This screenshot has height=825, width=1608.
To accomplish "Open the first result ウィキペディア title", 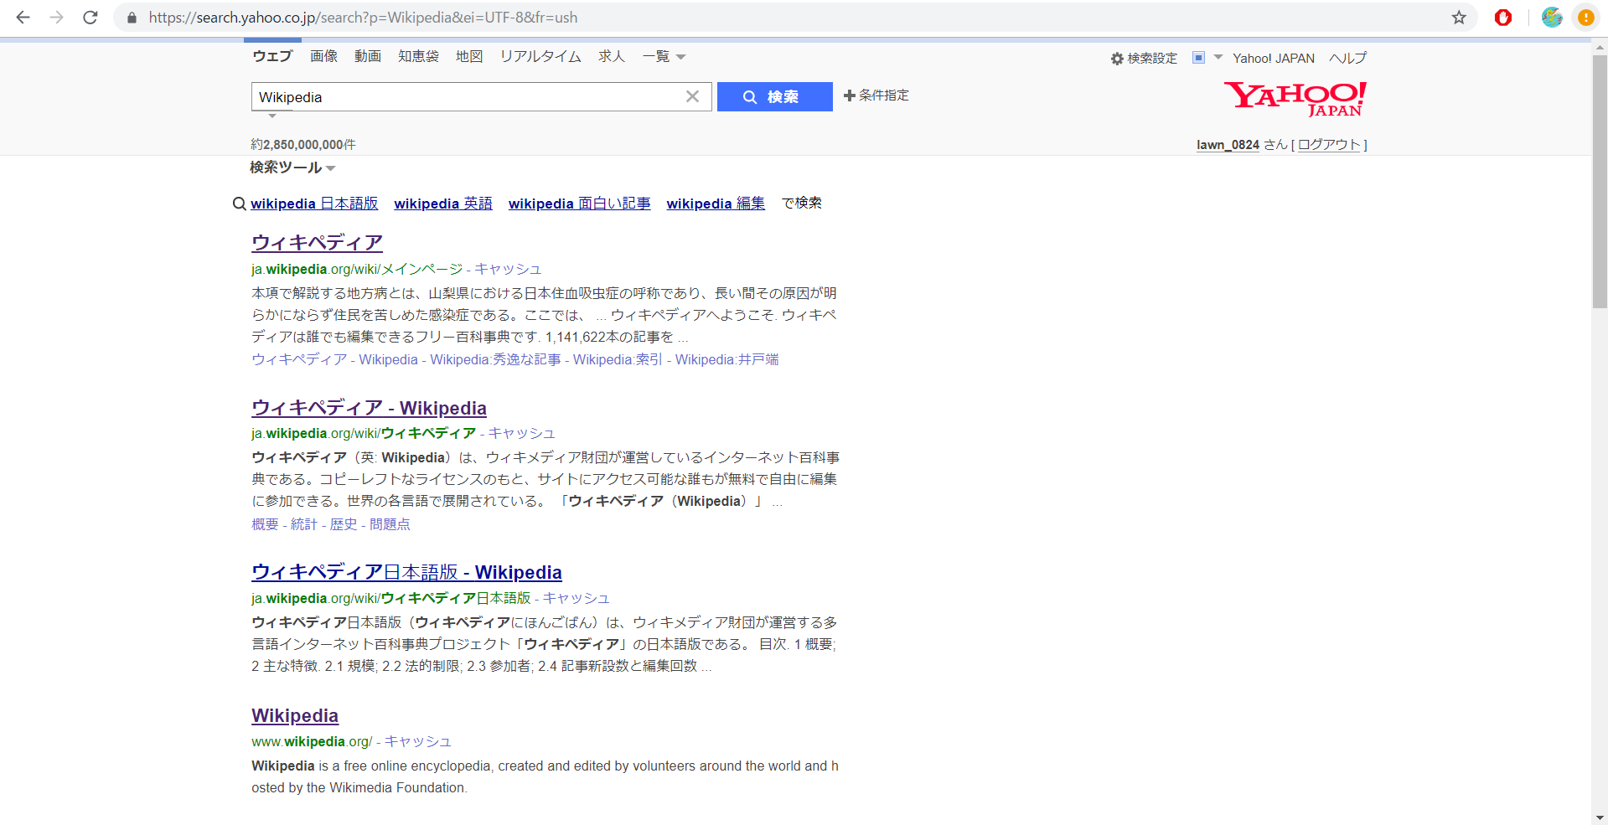I will coord(317,243).
